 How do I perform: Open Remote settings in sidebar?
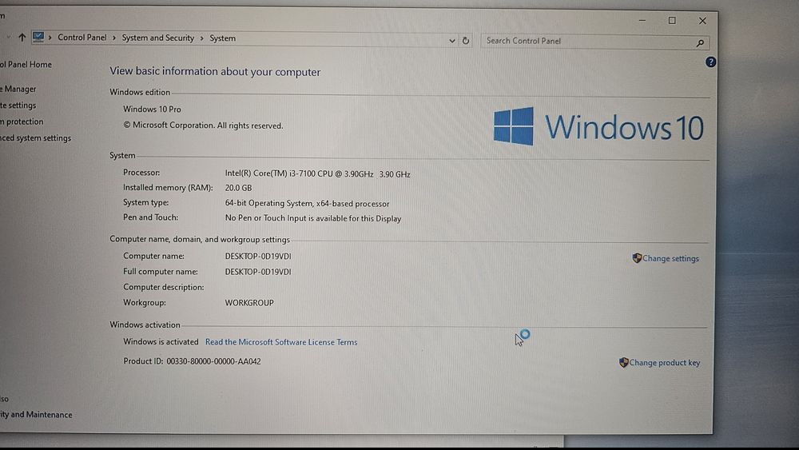tap(18, 105)
